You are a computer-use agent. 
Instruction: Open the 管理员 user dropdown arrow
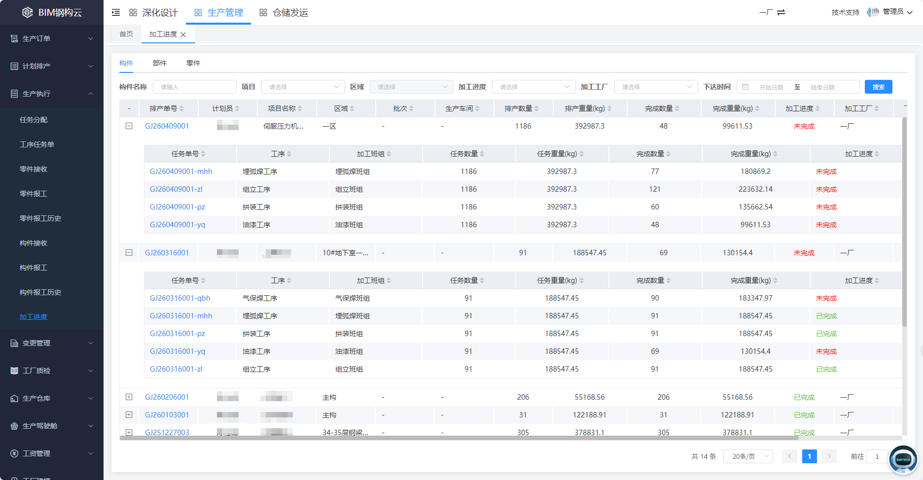click(910, 12)
